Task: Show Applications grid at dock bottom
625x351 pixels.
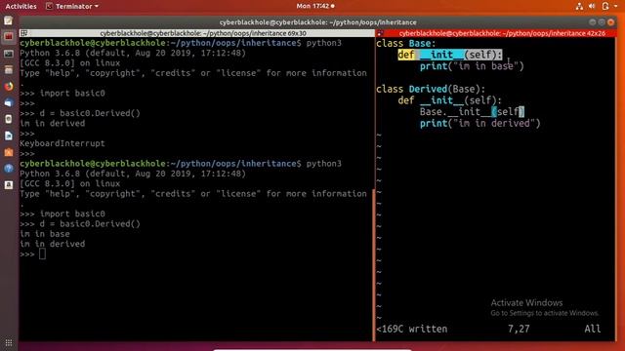Action: point(9,342)
